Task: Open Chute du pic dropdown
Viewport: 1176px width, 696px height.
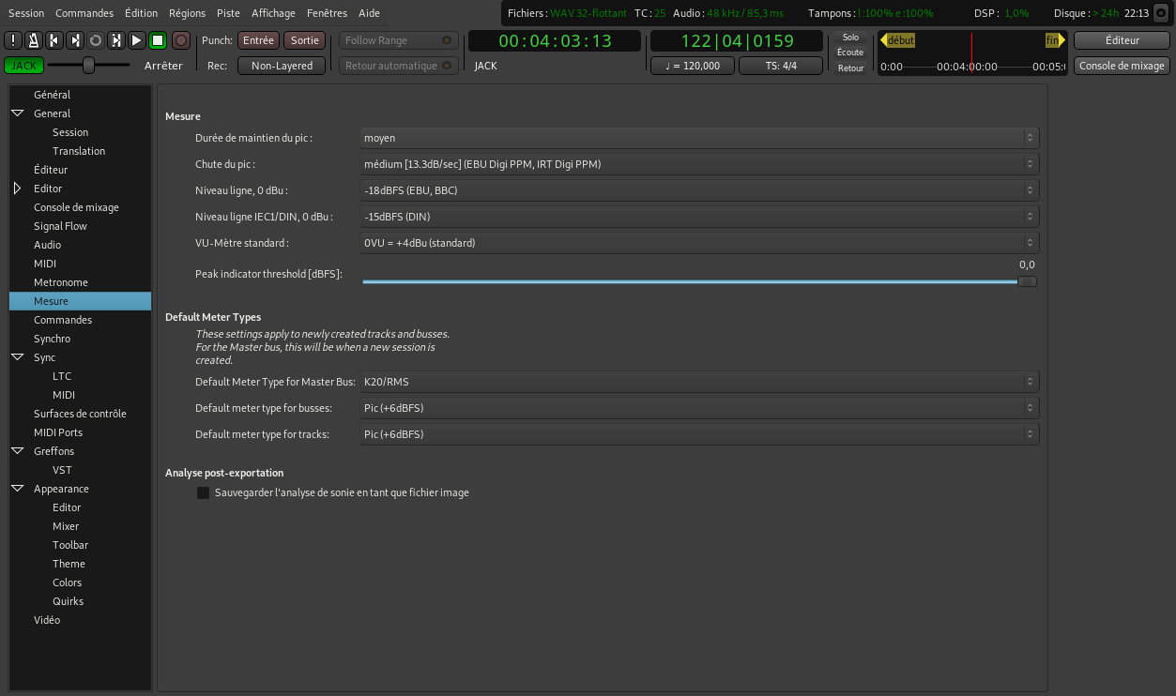Action: (700, 164)
